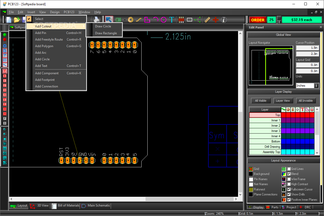Click Add Freestyle Route menu entry

click(x=56, y=40)
